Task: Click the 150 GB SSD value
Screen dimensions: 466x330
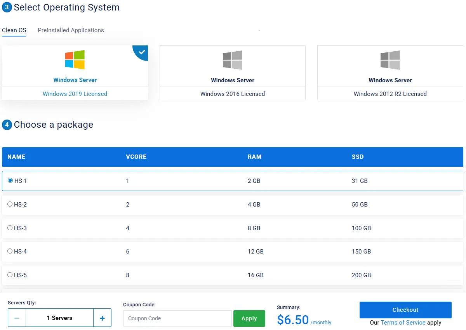Action: click(361, 252)
